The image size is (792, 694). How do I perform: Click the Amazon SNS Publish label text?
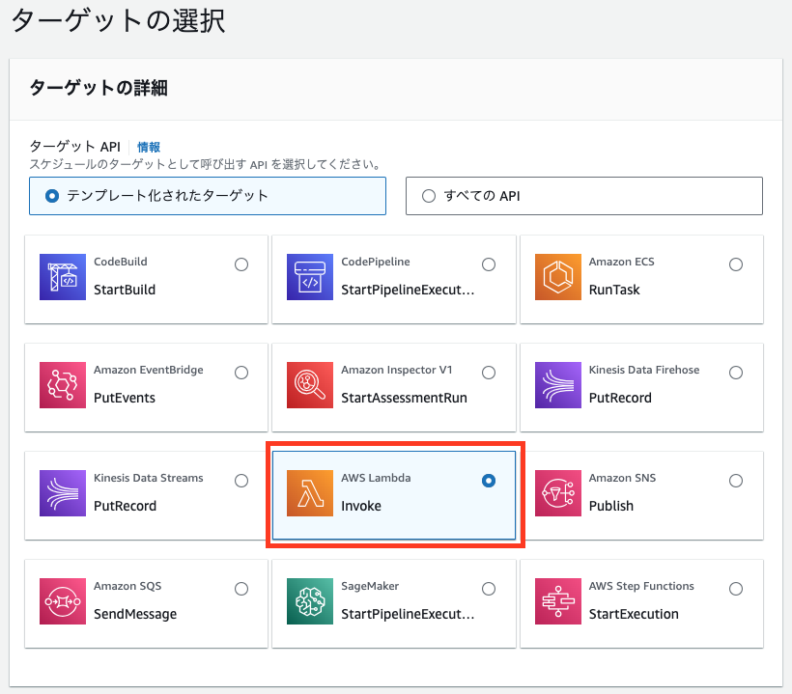click(610, 506)
